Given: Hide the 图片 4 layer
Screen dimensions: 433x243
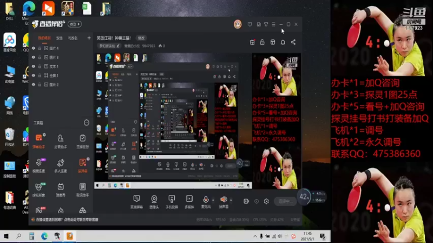Looking at the screenshot, I should (34, 48).
